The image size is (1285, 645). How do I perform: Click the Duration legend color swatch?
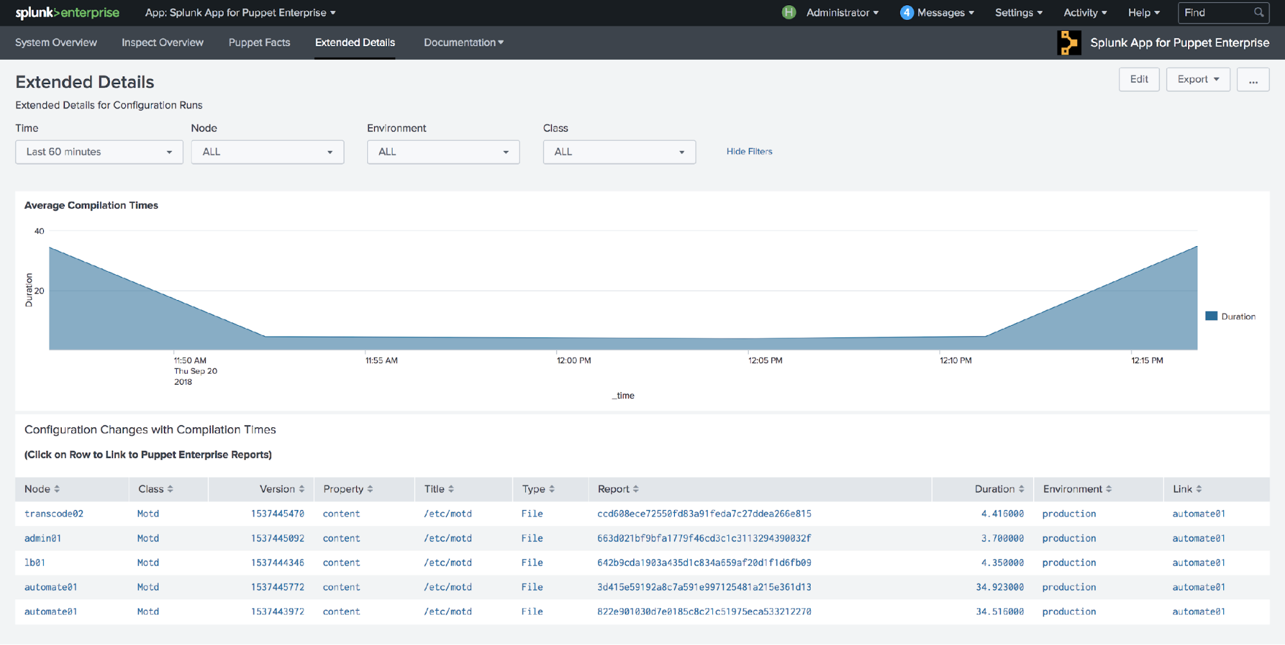click(x=1211, y=316)
